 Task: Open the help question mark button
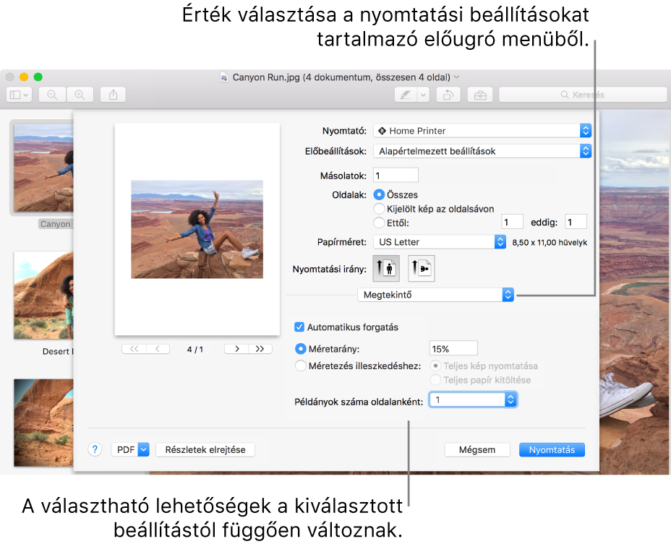[x=95, y=449]
